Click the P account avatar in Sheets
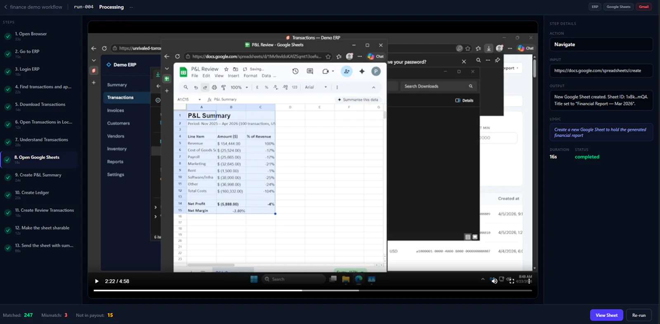The height and width of the screenshot is (324, 660). click(x=376, y=71)
